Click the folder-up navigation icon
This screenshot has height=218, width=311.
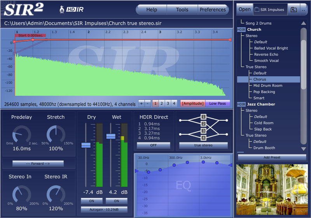point(294,10)
